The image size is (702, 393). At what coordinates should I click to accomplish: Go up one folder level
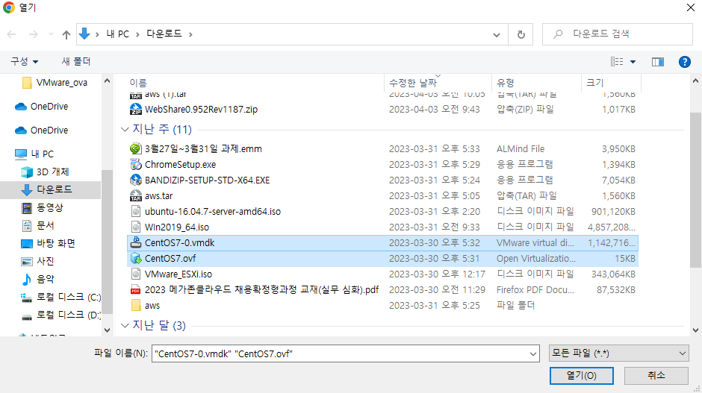66,34
